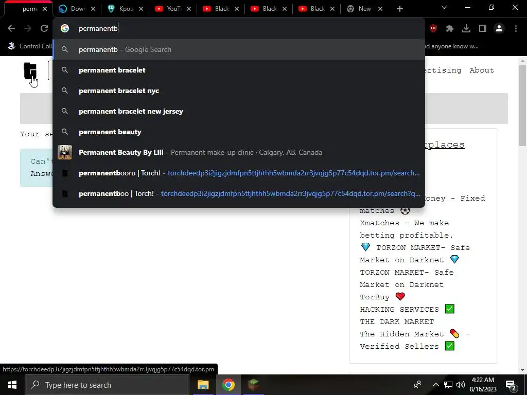Open tab search chevron
Image resolution: width=527 pixels, height=395 pixels.
click(x=444, y=7)
